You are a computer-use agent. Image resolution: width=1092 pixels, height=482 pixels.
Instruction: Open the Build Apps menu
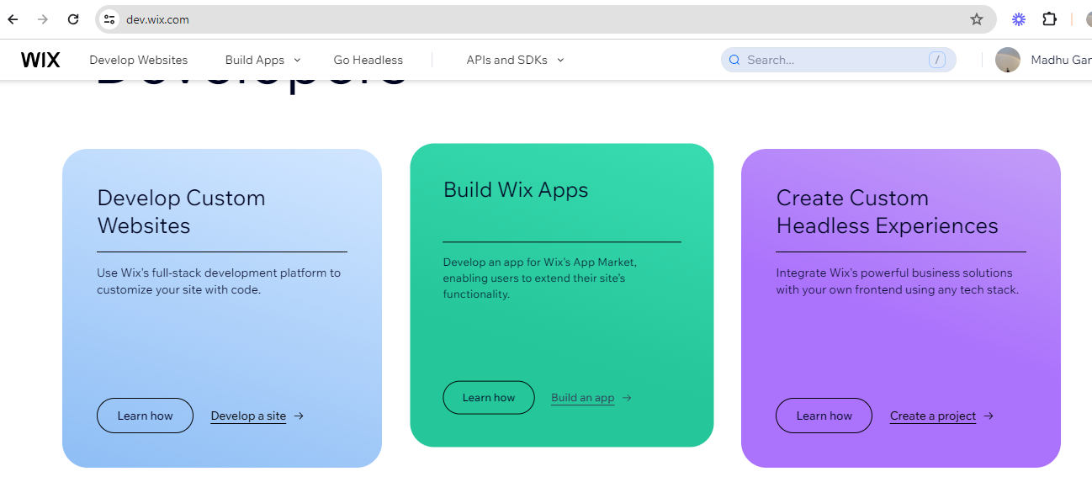point(255,60)
